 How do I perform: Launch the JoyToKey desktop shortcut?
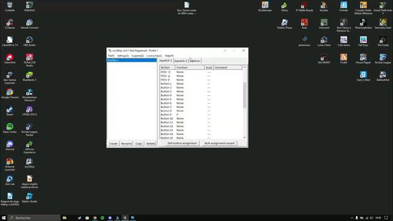pyautogui.click(x=29, y=163)
